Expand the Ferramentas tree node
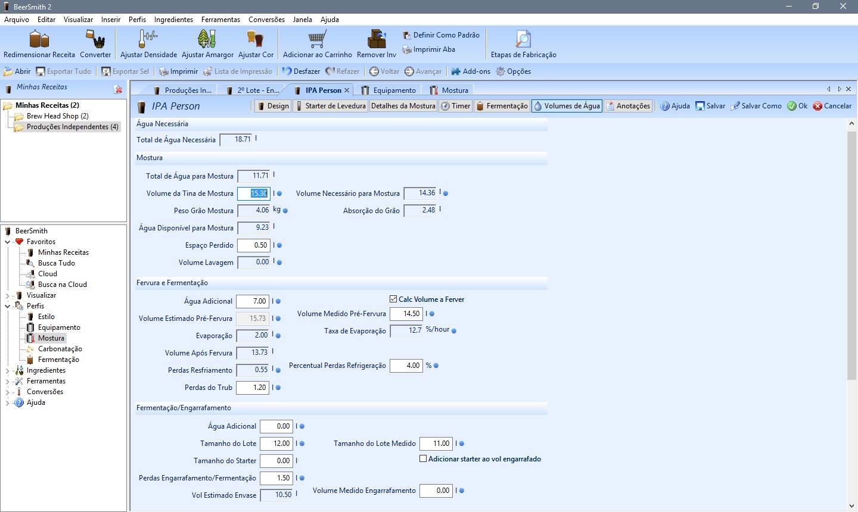This screenshot has height=512, width=858. 8,381
